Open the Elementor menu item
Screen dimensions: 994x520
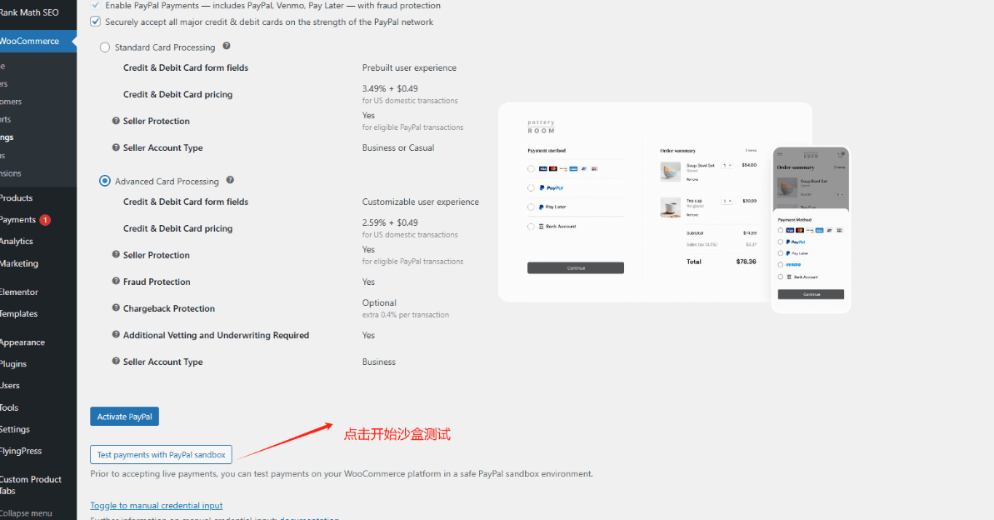[19, 292]
